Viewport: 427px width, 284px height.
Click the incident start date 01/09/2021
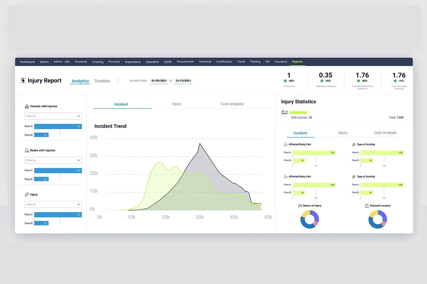(159, 81)
